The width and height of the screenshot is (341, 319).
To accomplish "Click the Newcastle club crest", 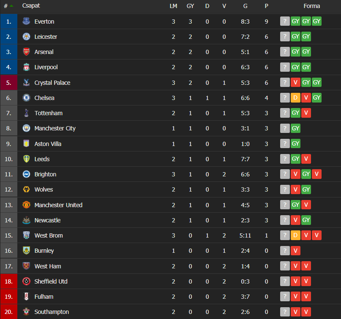I will click(x=26, y=220).
